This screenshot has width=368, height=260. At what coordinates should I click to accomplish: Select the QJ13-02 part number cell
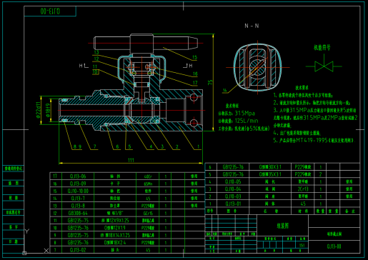tap(78, 250)
